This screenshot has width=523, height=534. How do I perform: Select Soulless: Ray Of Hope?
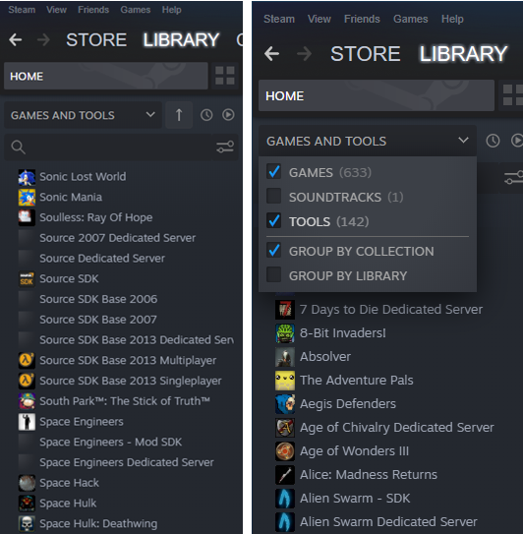96,217
